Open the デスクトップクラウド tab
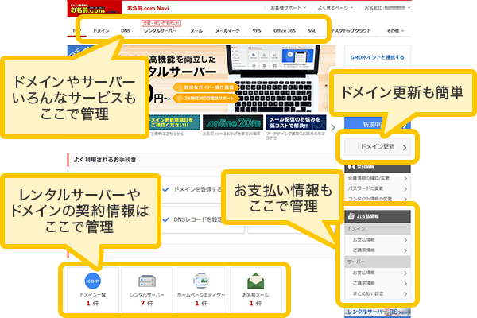477x318 pixels. pos(351,31)
